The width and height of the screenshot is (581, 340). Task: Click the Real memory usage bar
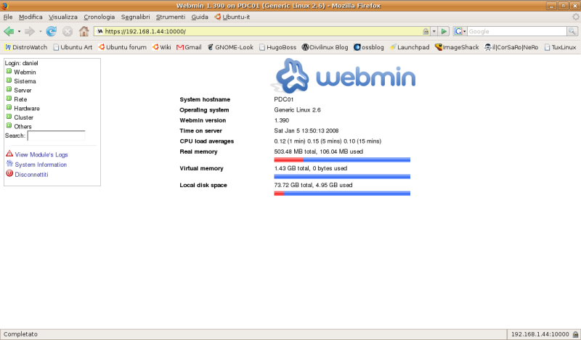pyautogui.click(x=342, y=159)
